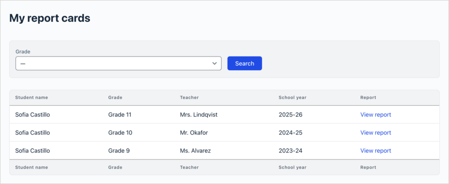The width and height of the screenshot is (449, 184).
Task: Click Sofia Castillo in the 2024-25 row
Action: pos(32,133)
